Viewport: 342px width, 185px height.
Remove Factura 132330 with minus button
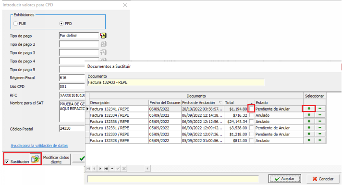320,134
